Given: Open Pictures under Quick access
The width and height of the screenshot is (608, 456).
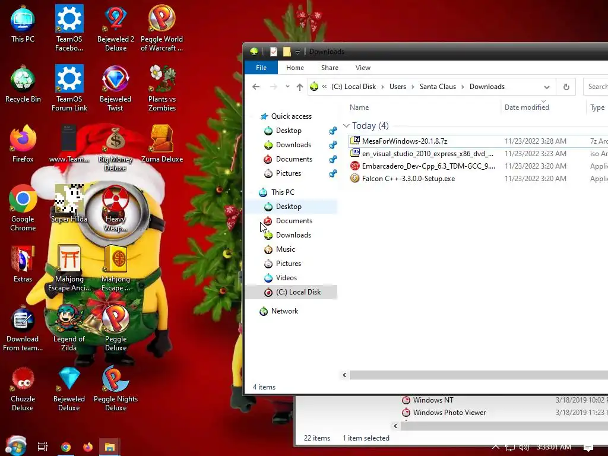Looking at the screenshot, I should [x=288, y=173].
